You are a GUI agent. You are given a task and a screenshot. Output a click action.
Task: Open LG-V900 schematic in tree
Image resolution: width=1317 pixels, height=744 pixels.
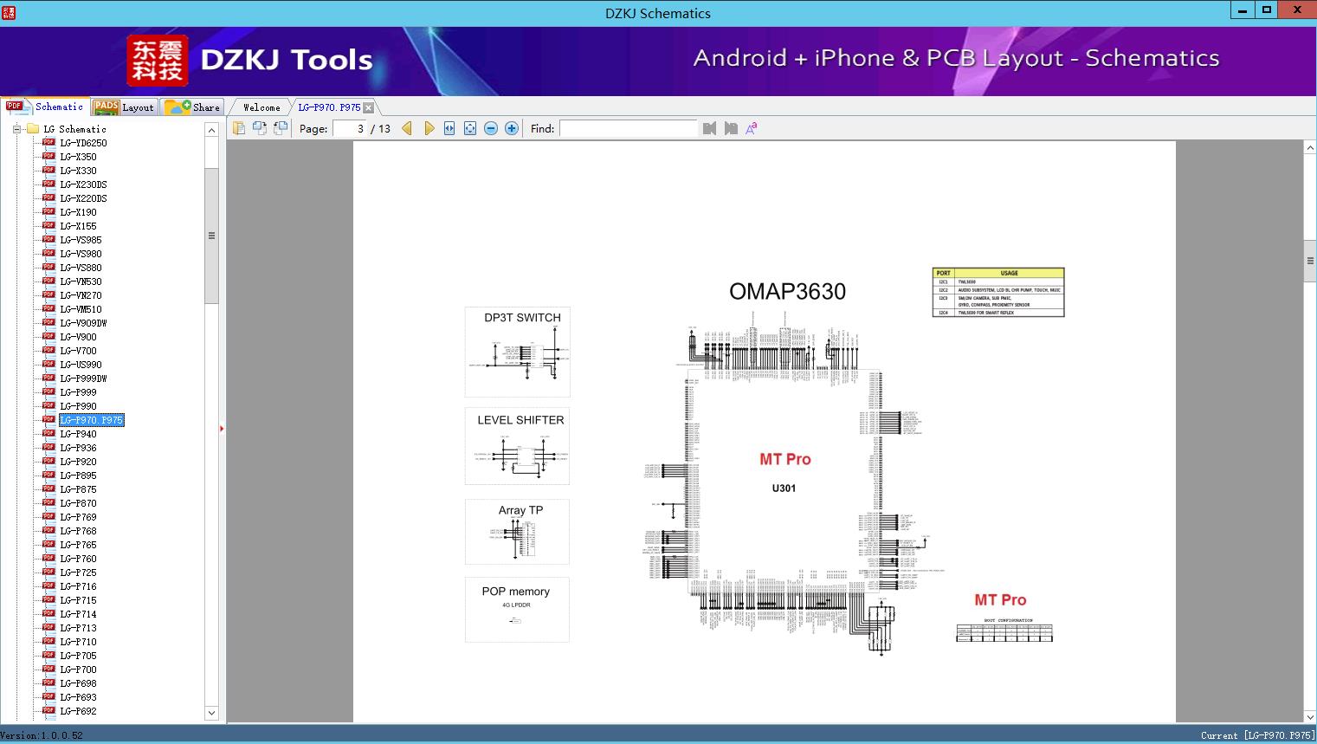point(78,337)
